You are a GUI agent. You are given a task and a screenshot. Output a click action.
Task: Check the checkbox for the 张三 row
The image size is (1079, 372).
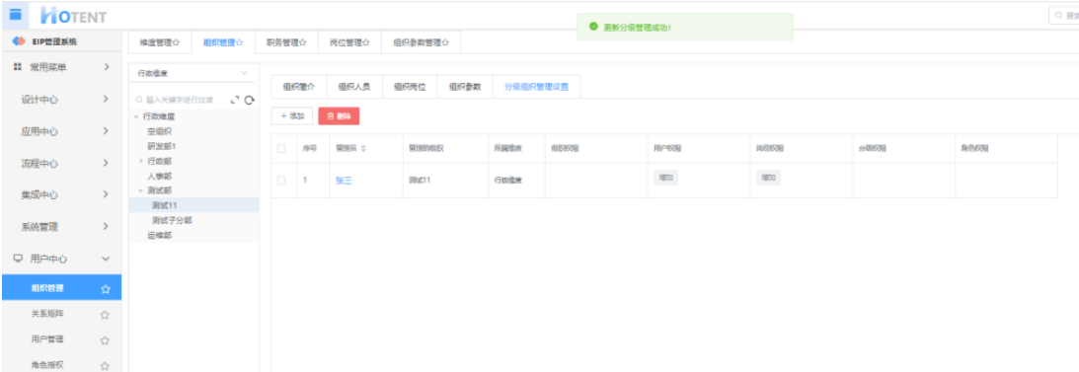tap(280, 181)
